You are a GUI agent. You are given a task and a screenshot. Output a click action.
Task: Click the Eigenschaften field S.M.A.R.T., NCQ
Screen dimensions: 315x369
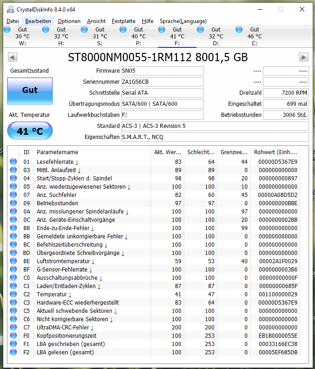pos(215,137)
